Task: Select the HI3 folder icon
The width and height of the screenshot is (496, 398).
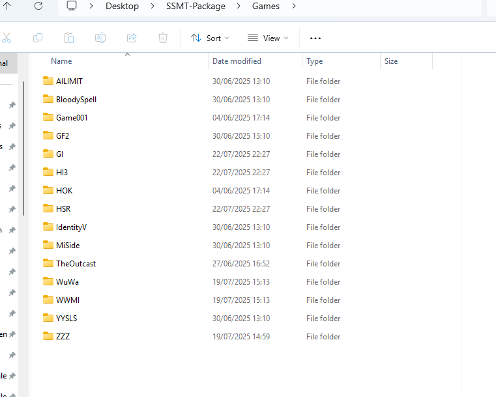Action: [x=48, y=172]
